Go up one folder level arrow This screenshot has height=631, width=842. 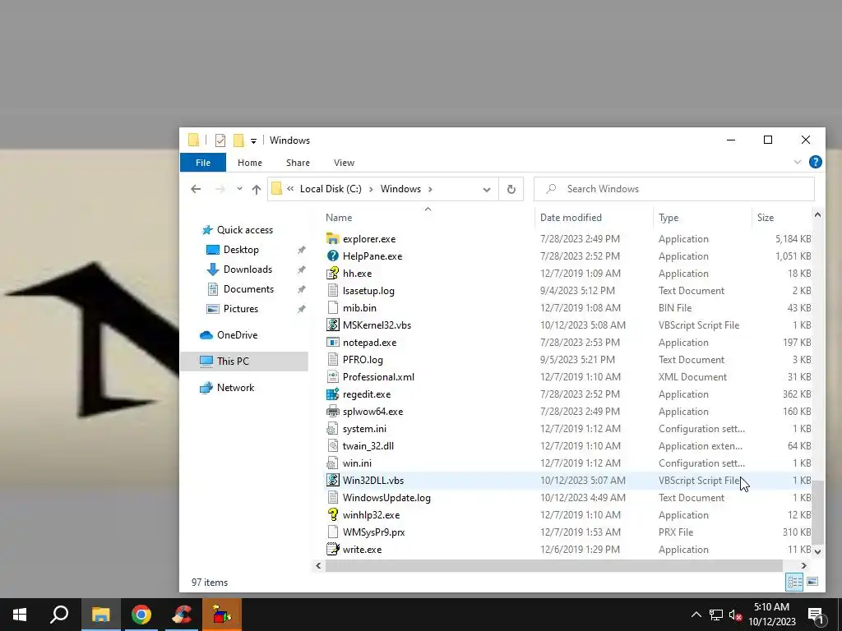pyautogui.click(x=257, y=189)
